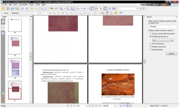This screenshot has width=179, height=108.
Task: Click the Fit Page icon
Action: (x=69, y=9)
